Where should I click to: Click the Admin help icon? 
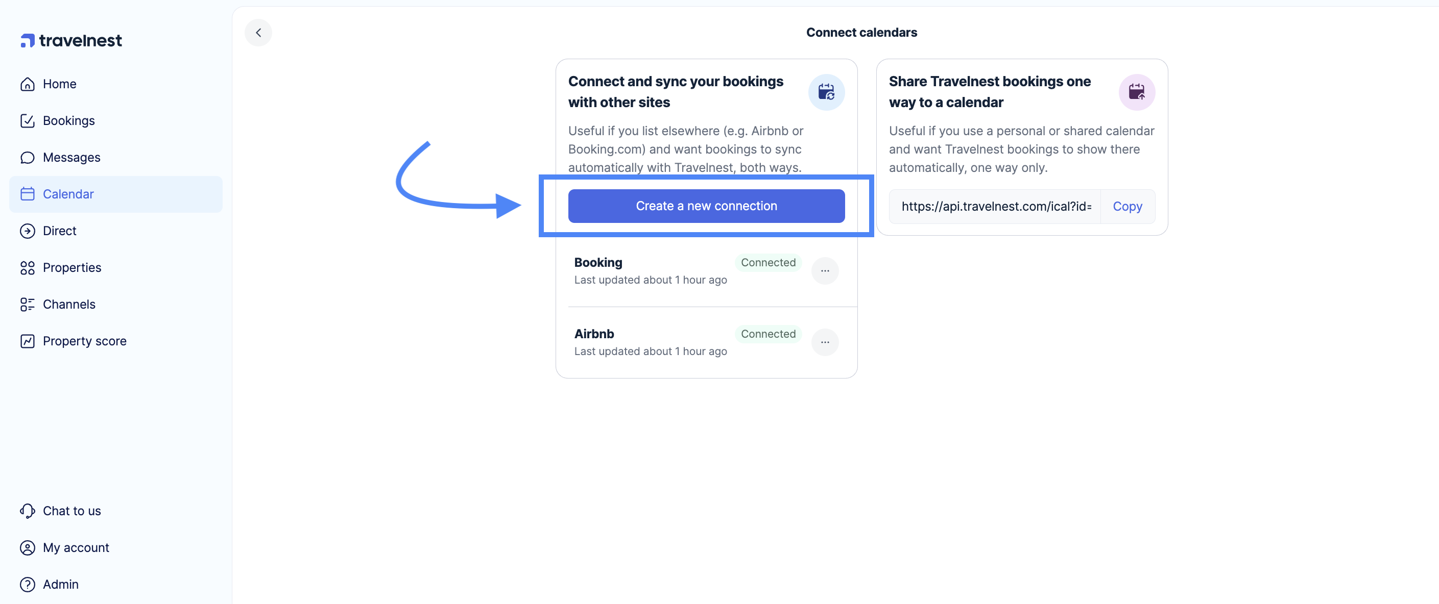(x=28, y=584)
